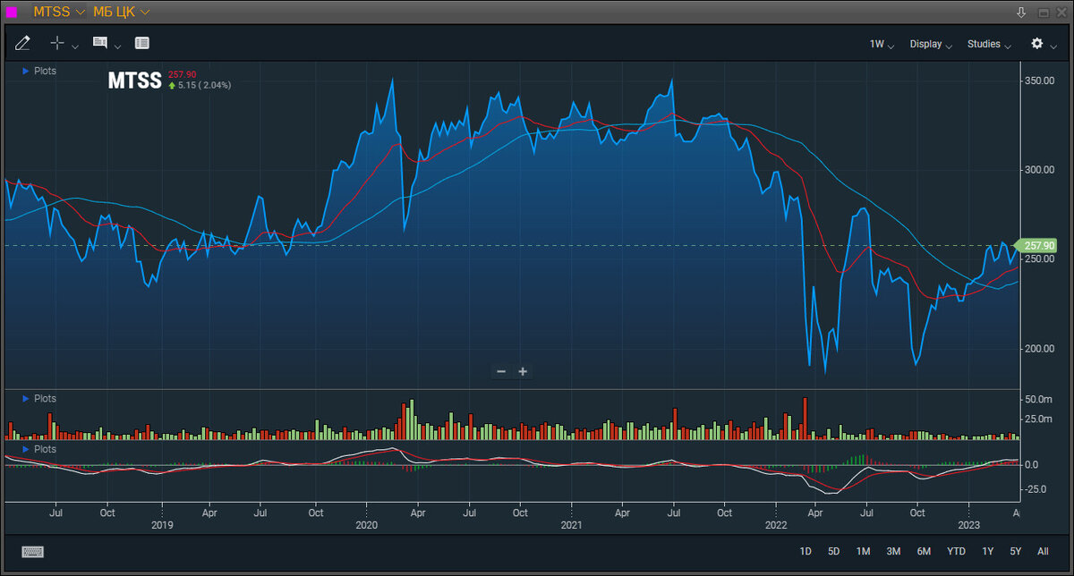Click the MTSS symbol title on chart
Viewport: 1074px width, 576px height.
pyautogui.click(x=134, y=80)
